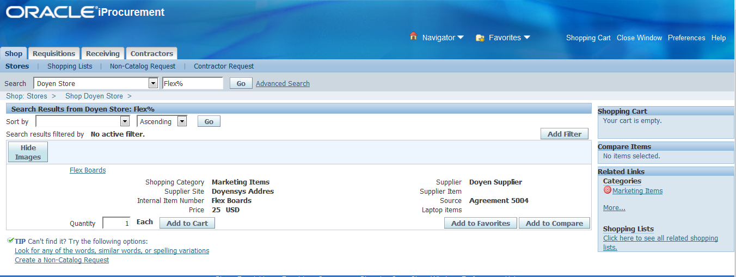The width and height of the screenshot is (736, 277).
Task: Select the Non-Catalog Request subtab
Action: click(x=143, y=66)
